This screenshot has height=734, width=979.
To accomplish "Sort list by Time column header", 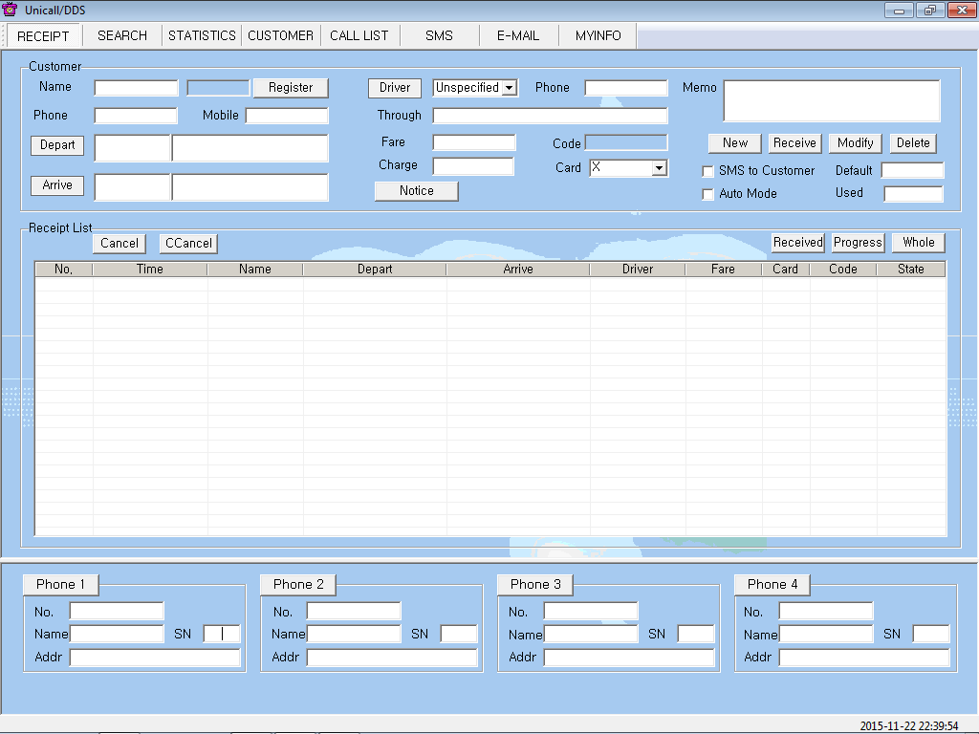I will click(x=150, y=270).
